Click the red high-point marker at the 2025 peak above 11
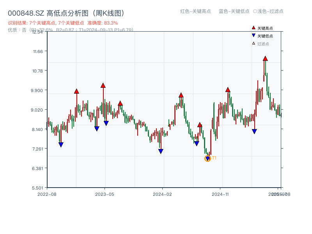Image resolution: width=312 pixels, height=234 pixels. click(265, 58)
